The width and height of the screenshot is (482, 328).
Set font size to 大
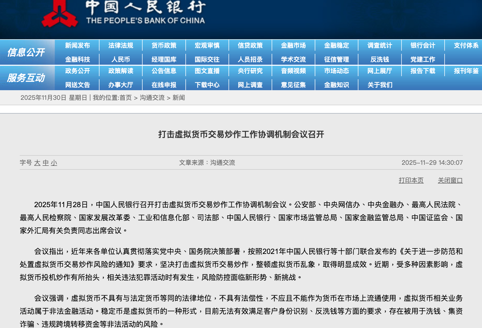(37, 163)
